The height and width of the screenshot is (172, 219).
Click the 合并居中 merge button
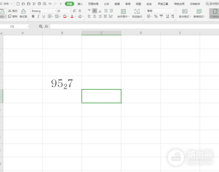coord(123,13)
